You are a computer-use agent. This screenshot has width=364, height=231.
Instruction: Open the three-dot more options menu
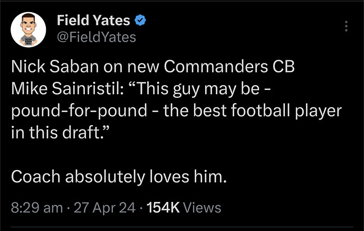[346, 26]
